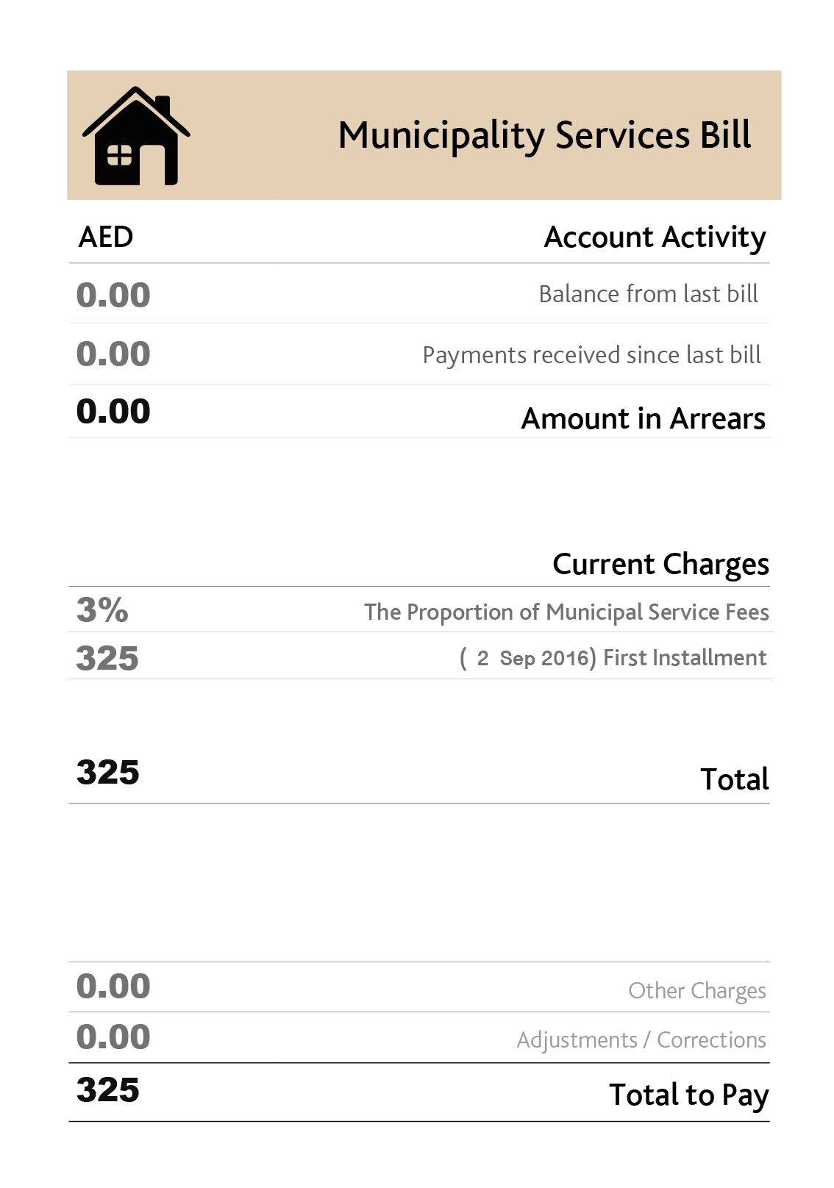834x1188 pixels.
Task: Click Balance from last bill row
Action: tap(419, 294)
